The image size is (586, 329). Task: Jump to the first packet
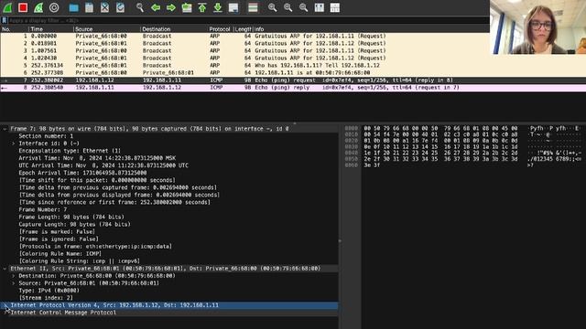click(202, 7)
